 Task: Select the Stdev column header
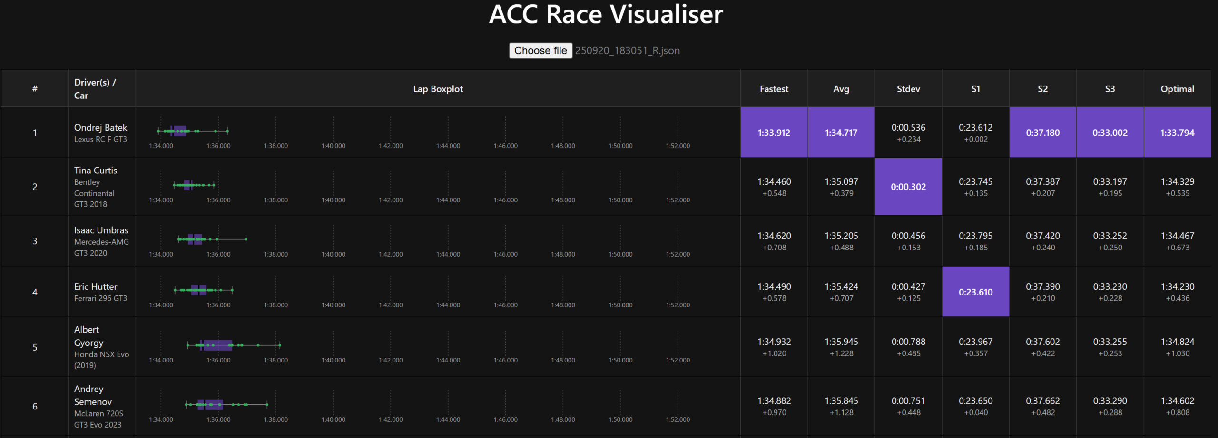[x=908, y=89]
